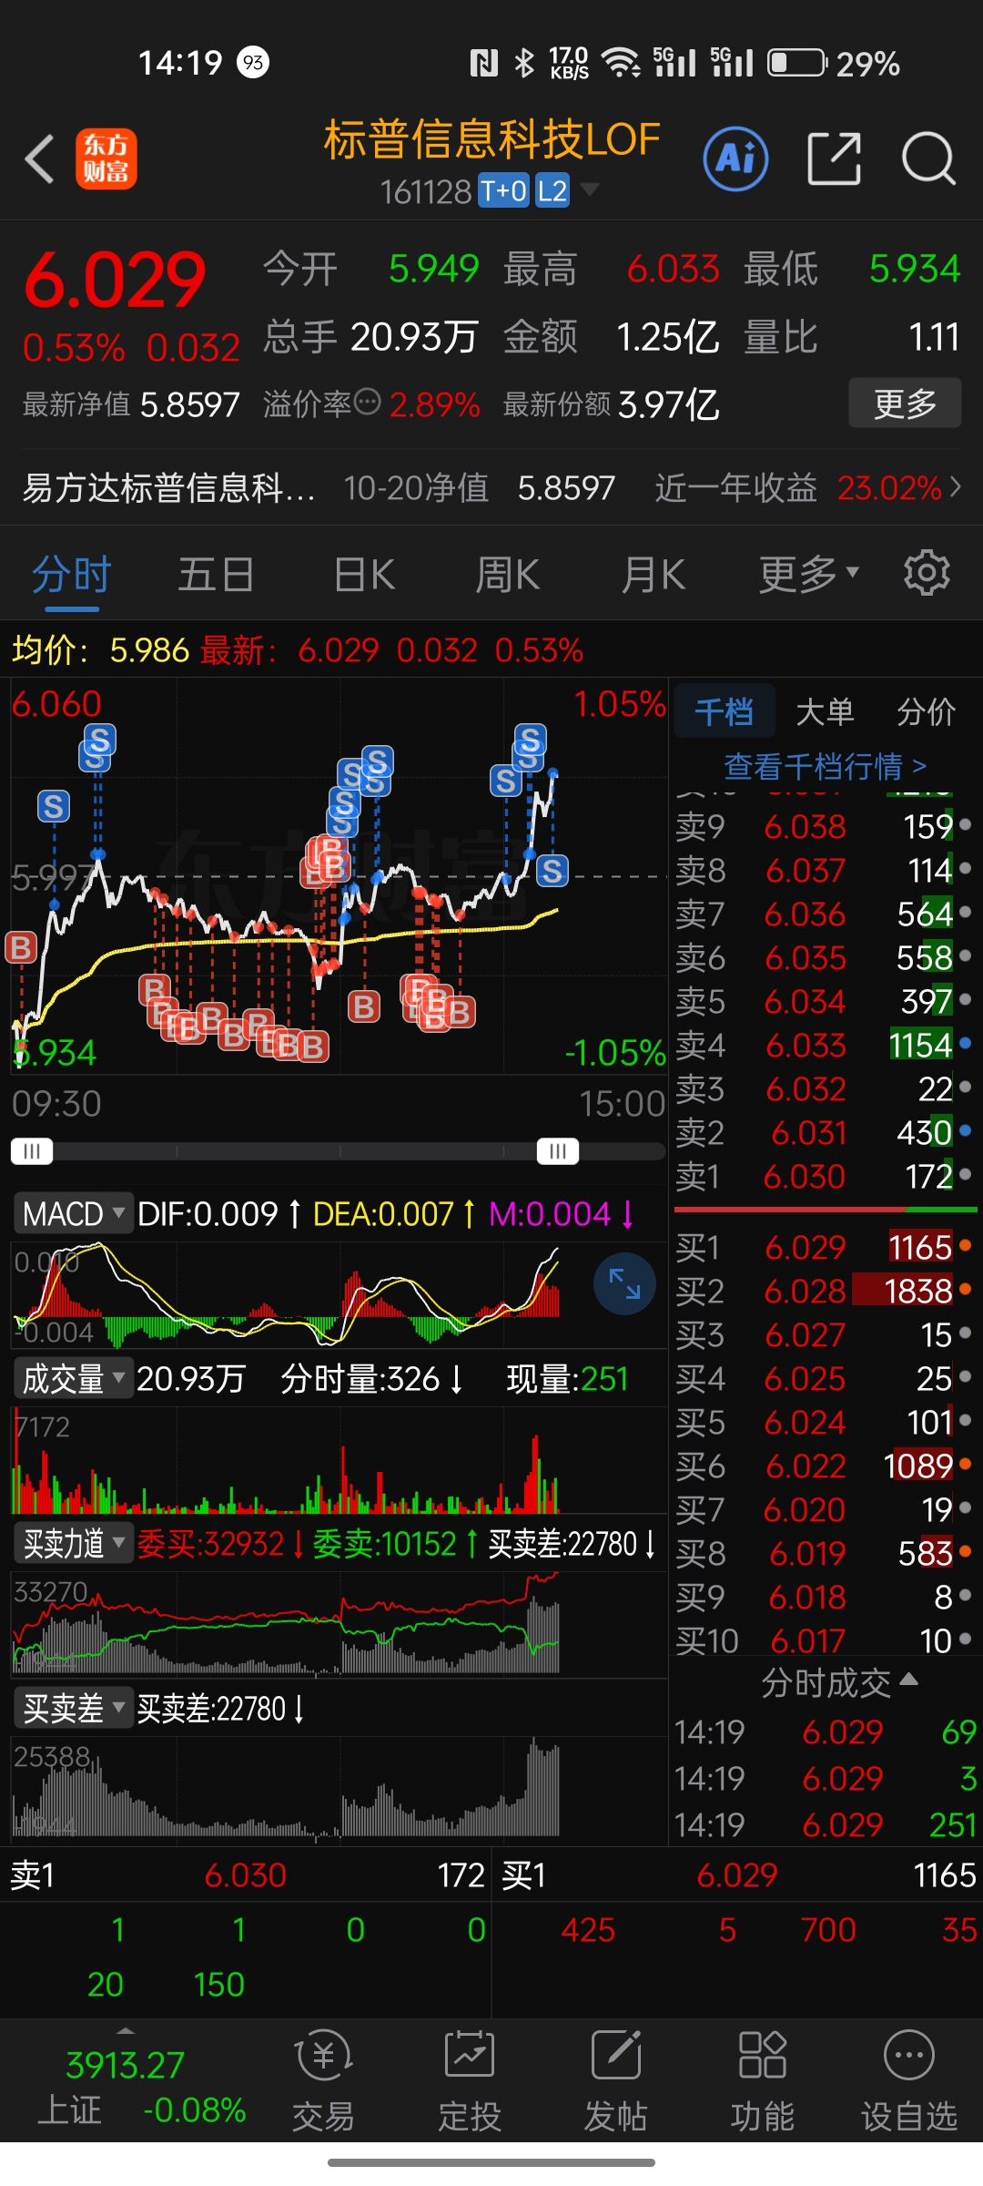
Task: Expand chart with fullscreen arrows icon
Action: pos(624,1283)
